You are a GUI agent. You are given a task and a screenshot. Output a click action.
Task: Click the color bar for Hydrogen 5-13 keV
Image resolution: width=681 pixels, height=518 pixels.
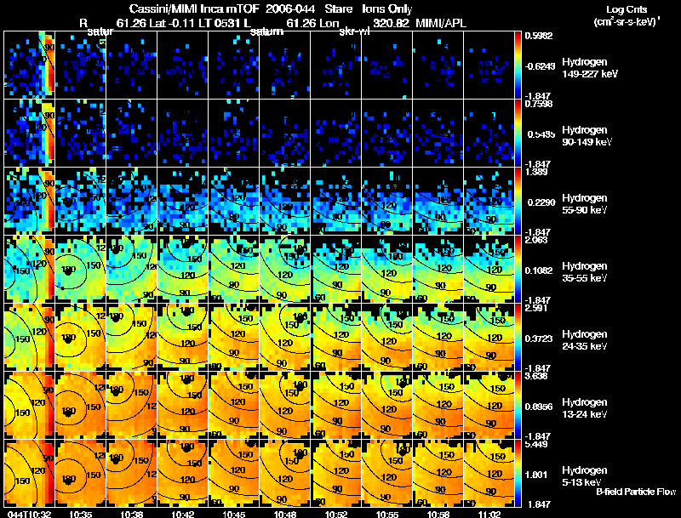coord(518,473)
